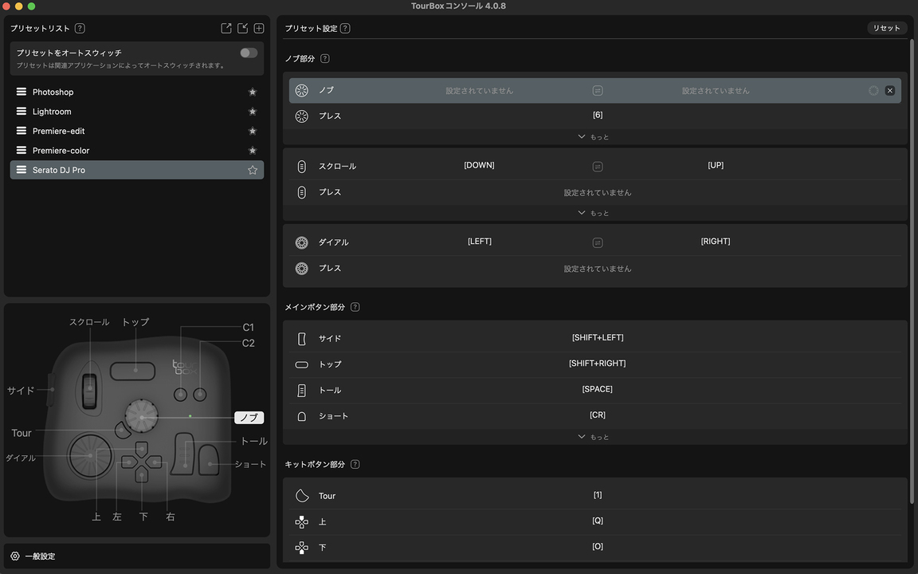Expand もっと under the スクロール section
The width and height of the screenshot is (918, 574).
click(x=593, y=213)
